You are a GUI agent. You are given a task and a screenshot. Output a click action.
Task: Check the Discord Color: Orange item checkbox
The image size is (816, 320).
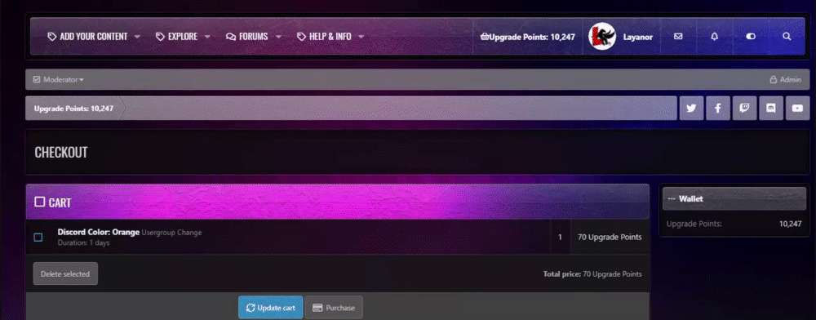(x=38, y=238)
